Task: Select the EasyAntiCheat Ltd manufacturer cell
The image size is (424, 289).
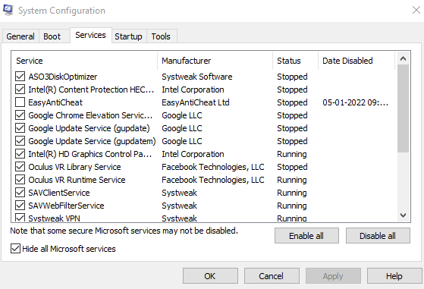Action: [196, 102]
